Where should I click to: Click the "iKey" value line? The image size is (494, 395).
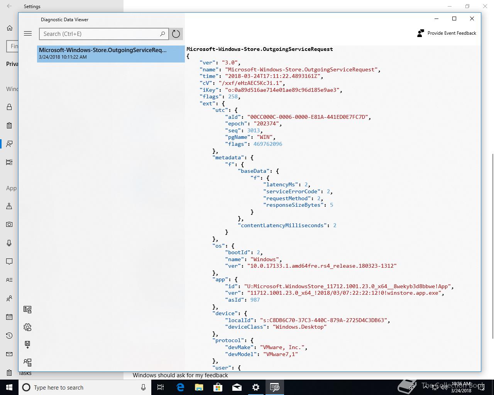click(271, 90)
